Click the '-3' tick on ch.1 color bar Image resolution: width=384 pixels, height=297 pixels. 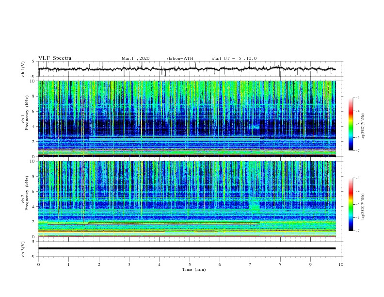357,98
